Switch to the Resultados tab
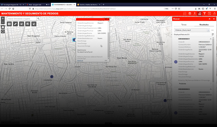This screenshot has height=127, width=217. pos(204,25)
